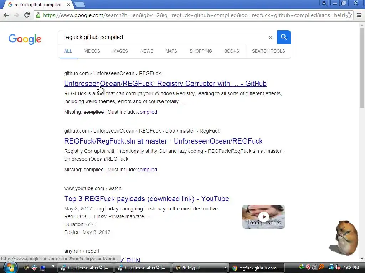
Task: Switch to second blacklivesmatter@q taskbar window
Action: [142, 268]
